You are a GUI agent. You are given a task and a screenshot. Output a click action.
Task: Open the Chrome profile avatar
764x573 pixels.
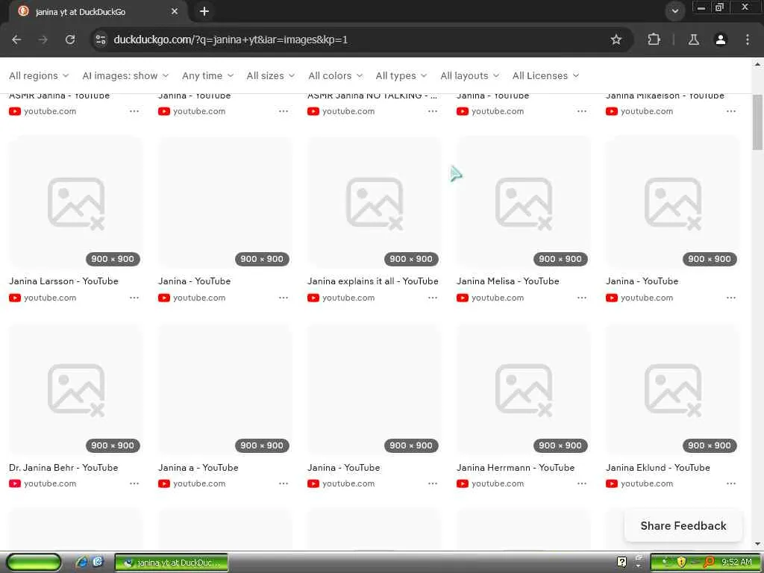click(721, 40)
